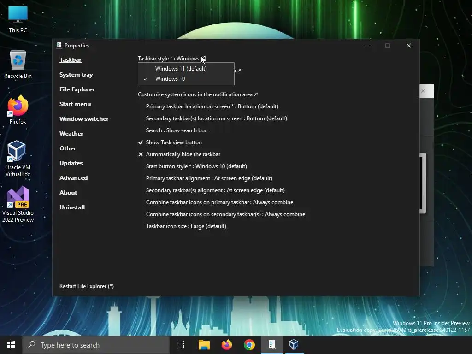This screenshot has height=354, width=472.
Task: Toggle Show Task view button
Action: 170,142
